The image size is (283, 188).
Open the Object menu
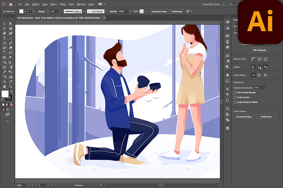[x=36, y=4]
